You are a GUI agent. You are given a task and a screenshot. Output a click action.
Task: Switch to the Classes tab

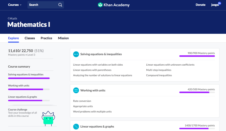[x=30, y=38]
